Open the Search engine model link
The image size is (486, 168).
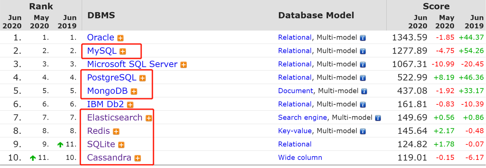pyautogui.click(x=302, y=118)
